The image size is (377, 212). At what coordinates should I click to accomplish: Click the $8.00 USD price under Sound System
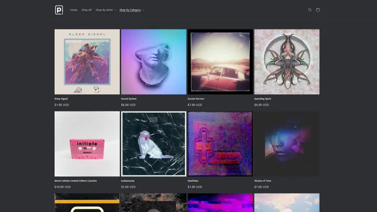click(x=128, y=105)
